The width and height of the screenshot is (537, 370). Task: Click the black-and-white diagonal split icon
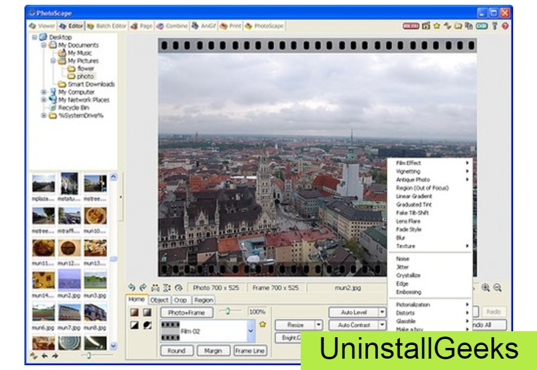[x=134, y=325]
